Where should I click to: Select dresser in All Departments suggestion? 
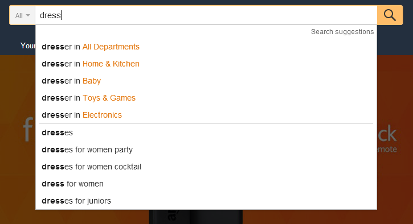click(x=206, y=47)
